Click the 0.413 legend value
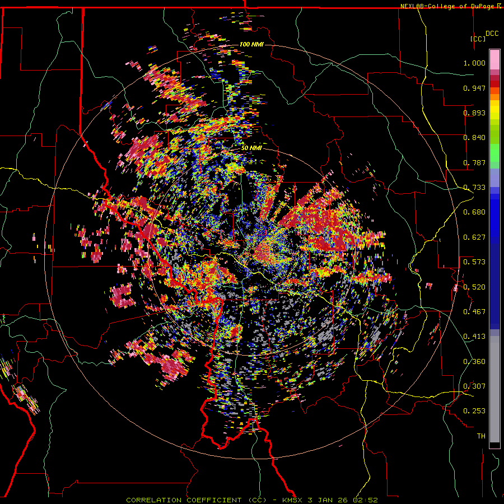Viewport: 504px width, 504px height. click(474, 337)
